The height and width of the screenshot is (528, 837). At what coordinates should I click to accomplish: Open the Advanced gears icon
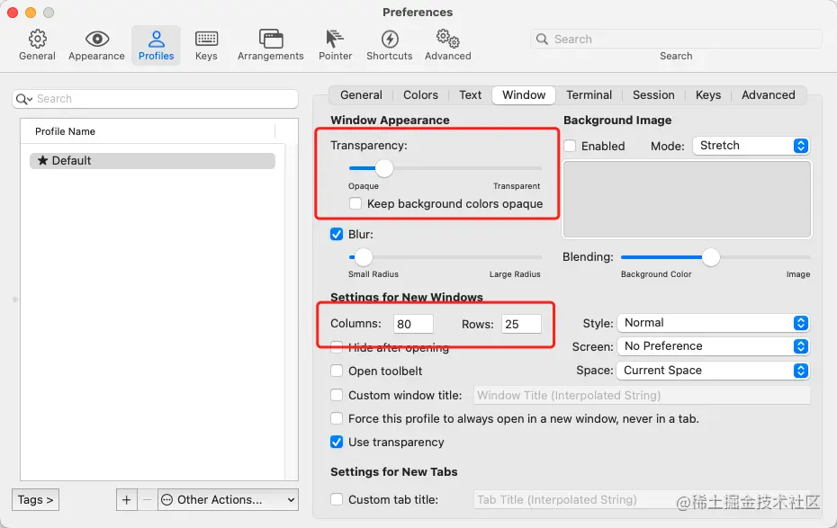point(447,39)
